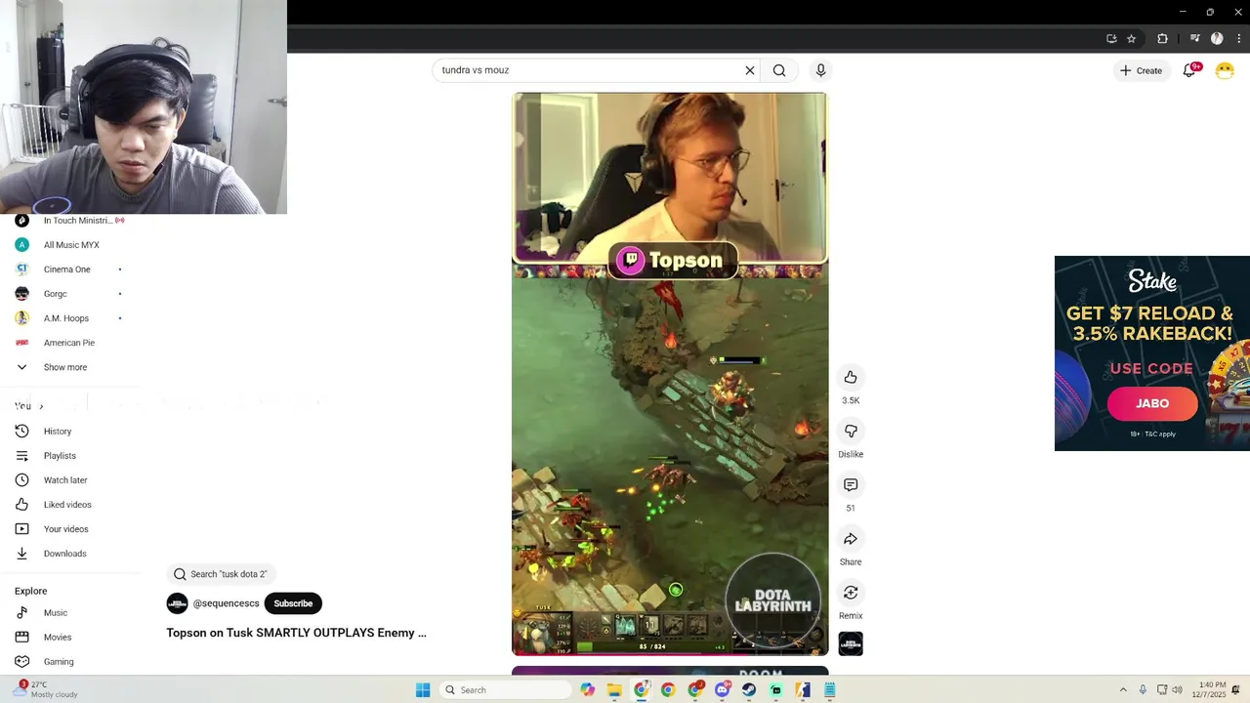Open Steam from the taskbar

[x=749, y=690]
